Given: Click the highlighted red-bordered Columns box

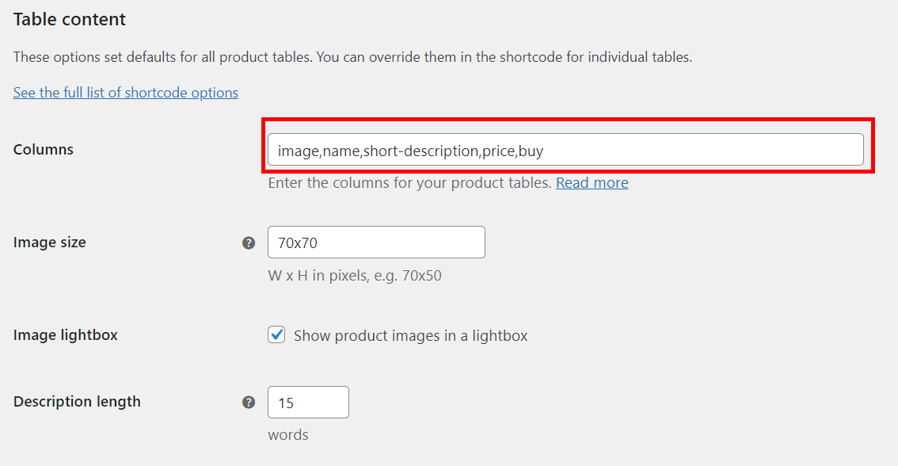Looking at the screenshot, I should (567, 149).
